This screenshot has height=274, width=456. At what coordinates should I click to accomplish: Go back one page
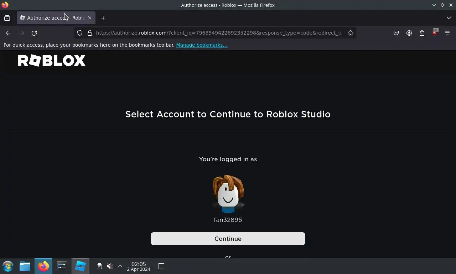tap(9, 33)
